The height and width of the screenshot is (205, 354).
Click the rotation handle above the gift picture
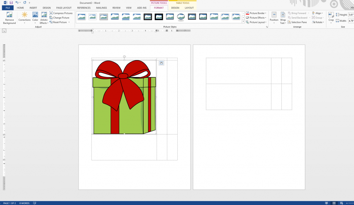(x=124, y=57)
